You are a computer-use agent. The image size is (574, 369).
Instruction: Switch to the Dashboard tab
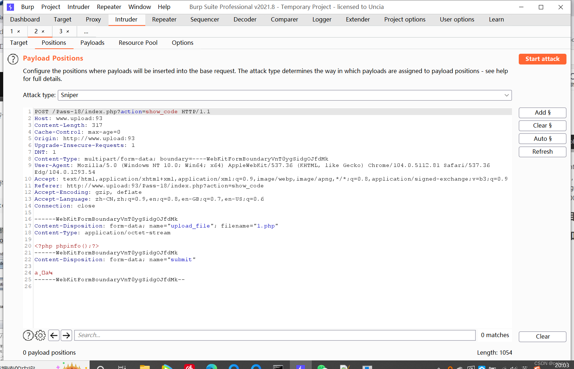[x=25, y=19]
